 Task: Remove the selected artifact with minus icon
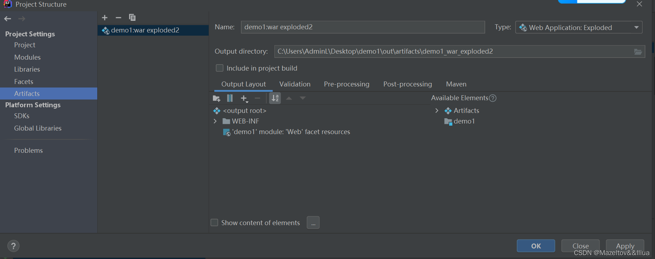click(x=118, y=18)
